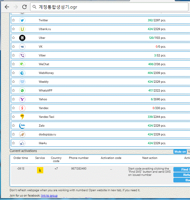
Task: Click the Mute on button
Action: point(180,152)
